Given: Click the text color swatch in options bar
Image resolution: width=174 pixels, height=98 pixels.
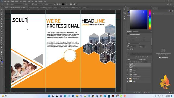Looking at the screenshot, I should 63,4.
